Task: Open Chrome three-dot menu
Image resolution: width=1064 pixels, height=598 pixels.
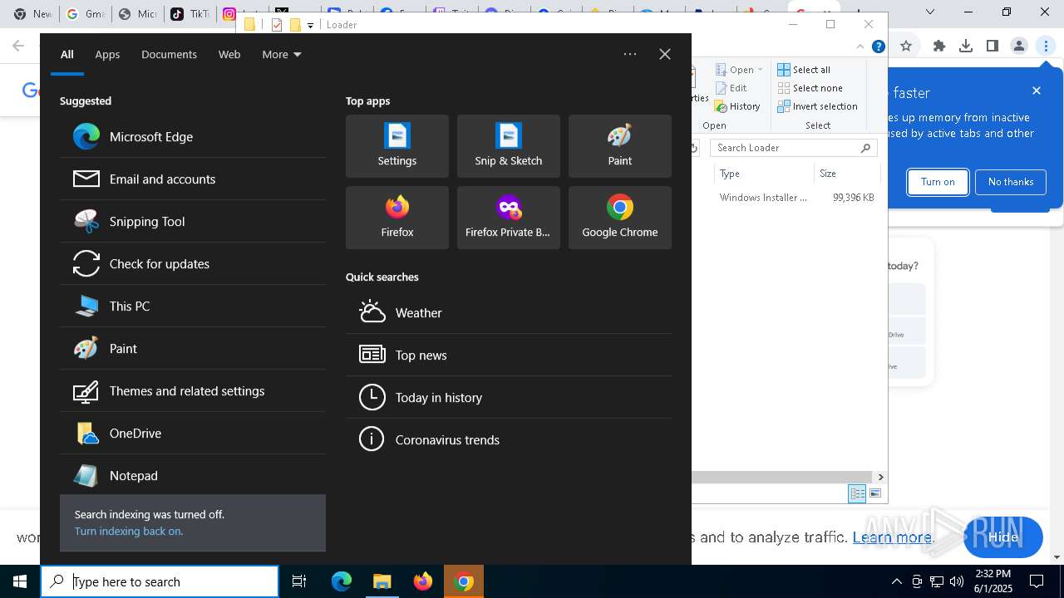Action: click(x=1046, y=47)
